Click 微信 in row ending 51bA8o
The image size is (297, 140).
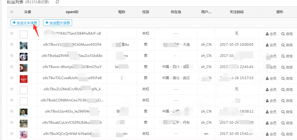(x=287, y=56)
